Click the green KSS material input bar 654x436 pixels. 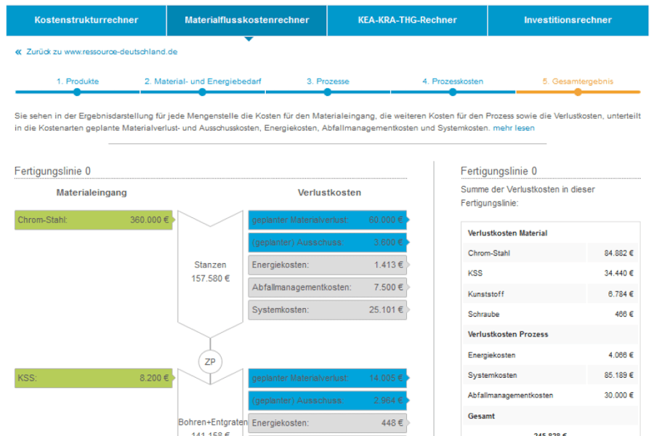point(94,378)
